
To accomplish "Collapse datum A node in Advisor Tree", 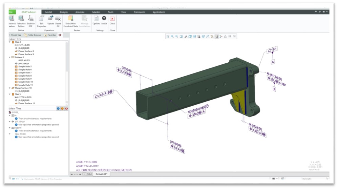I will pos(10,115).
